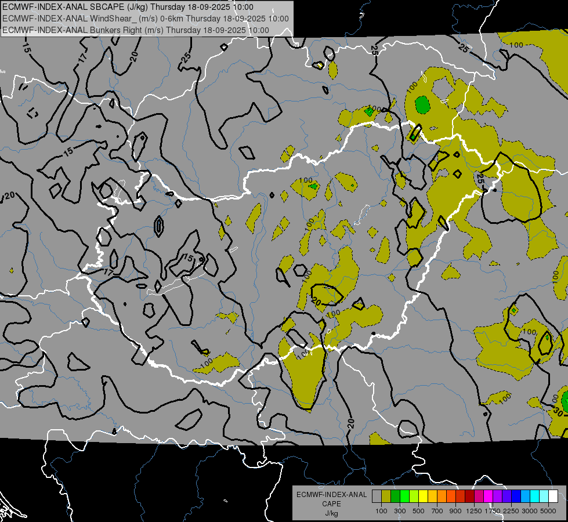Click the 100 value under the legend
This screenshot has width=568, height=522.
point(381,510)
